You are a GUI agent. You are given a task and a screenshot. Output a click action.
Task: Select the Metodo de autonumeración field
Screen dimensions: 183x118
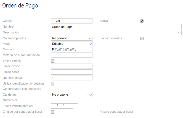point(71,55)
